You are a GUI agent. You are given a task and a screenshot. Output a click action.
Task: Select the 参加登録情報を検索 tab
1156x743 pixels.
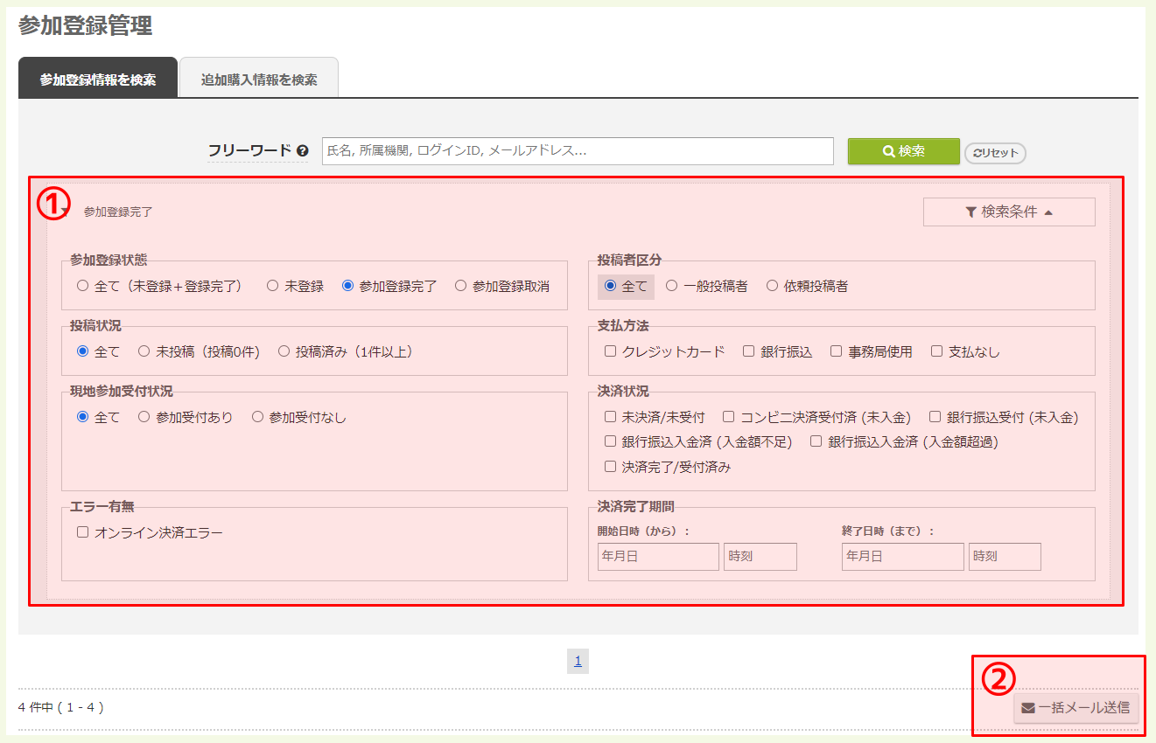(x=98, y=77)
